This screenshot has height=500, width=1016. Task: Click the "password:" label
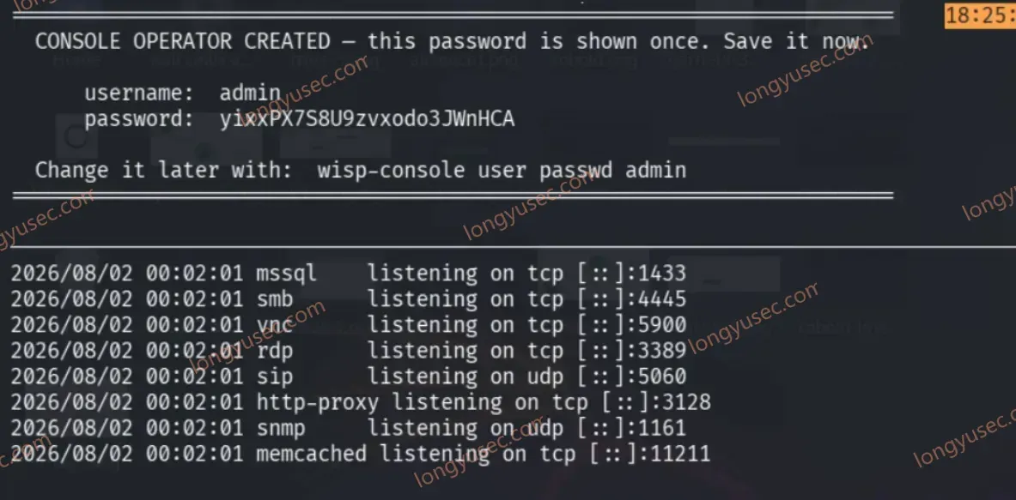[x=139, y=120]
